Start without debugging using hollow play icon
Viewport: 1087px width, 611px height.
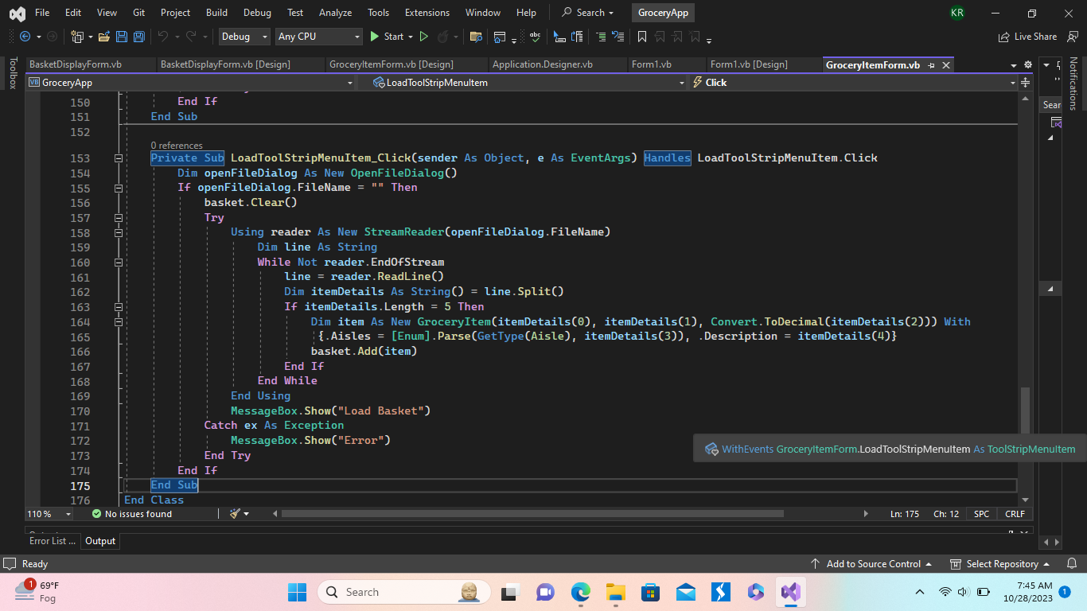pos(423,37)
